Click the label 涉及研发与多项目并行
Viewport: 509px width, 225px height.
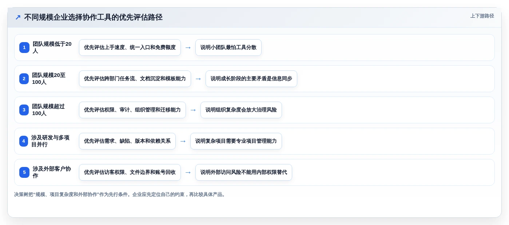pyautogui.click(x=51, y=141)
